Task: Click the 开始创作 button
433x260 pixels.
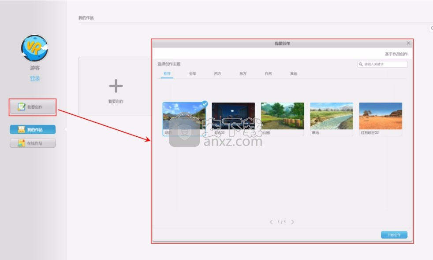Action: [394, 234]
